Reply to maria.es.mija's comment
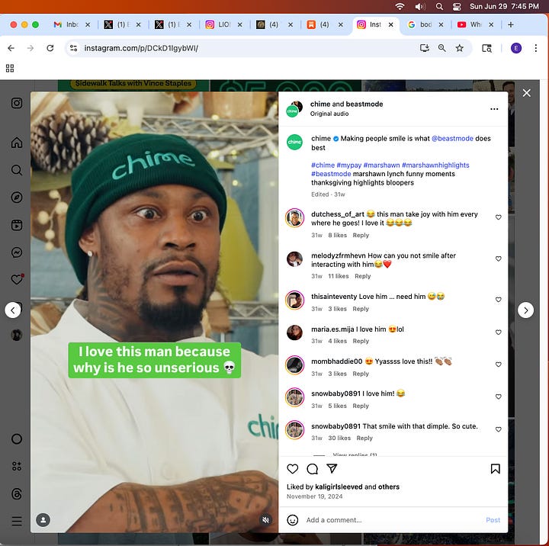The image size is (549, 546). 361,341
